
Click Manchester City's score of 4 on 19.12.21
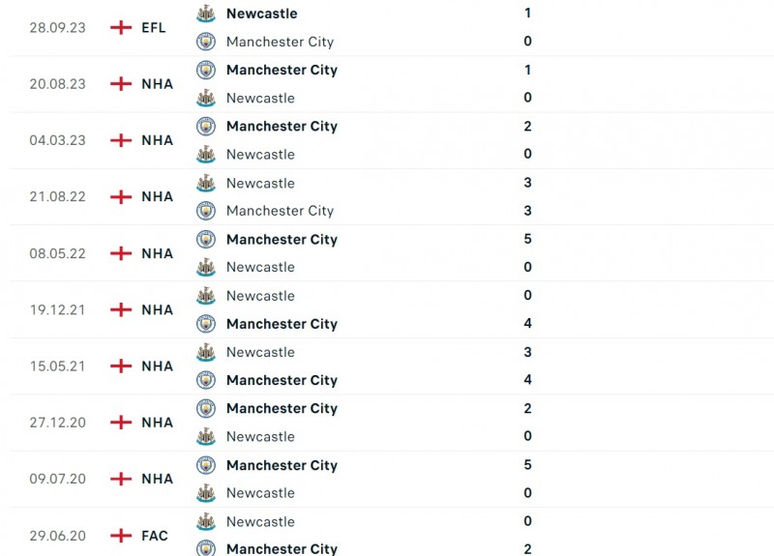tap(527, 324)
